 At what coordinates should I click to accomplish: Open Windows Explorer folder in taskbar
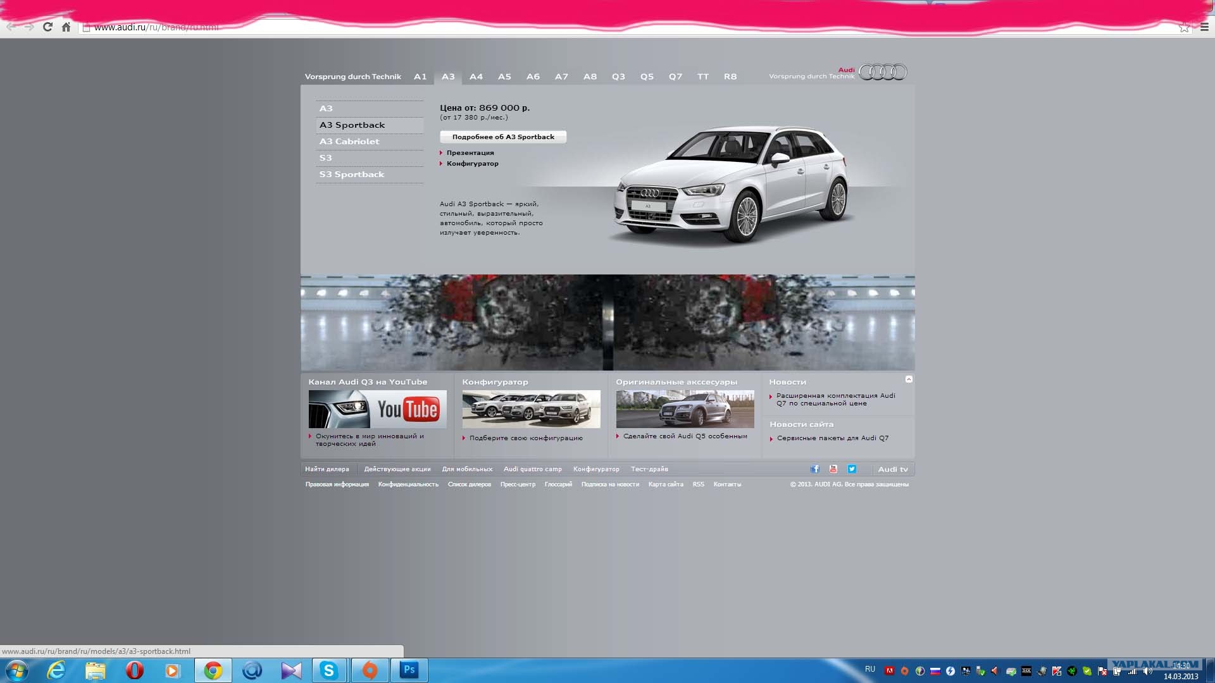tap(95, 670)
